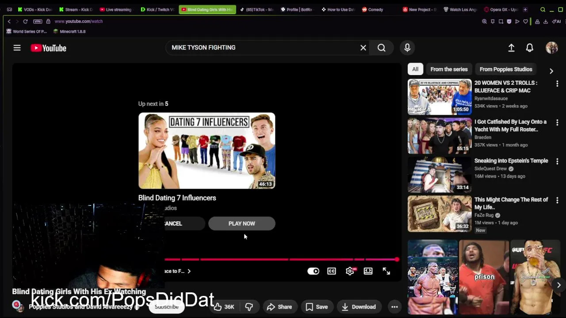Switch to theater mode
Image resolution: width=566 pixels, height=318 pixels.
click(x=368, y=271)
